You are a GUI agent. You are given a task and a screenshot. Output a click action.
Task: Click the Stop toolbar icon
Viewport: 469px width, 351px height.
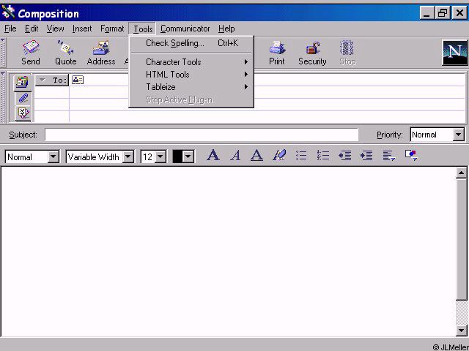click(347, 53)
